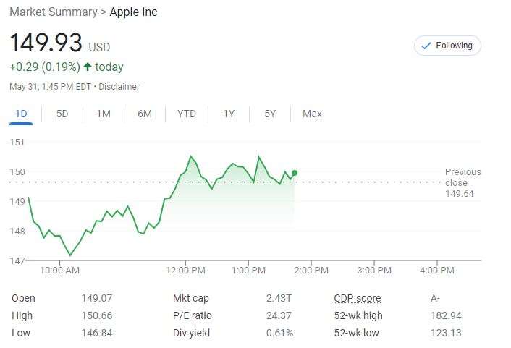Toggle the Following button for Apple
The height and width of the screenshot is (348, 511).
pos(447,46)
